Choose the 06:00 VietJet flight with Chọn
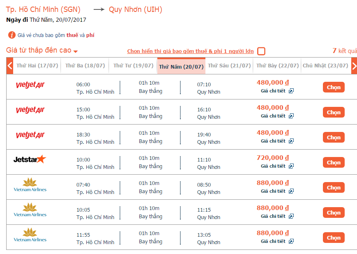 click(334, 87)
